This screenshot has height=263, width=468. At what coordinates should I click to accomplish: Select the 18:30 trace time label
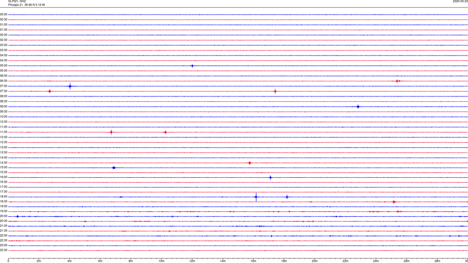(x=3, y=202)
